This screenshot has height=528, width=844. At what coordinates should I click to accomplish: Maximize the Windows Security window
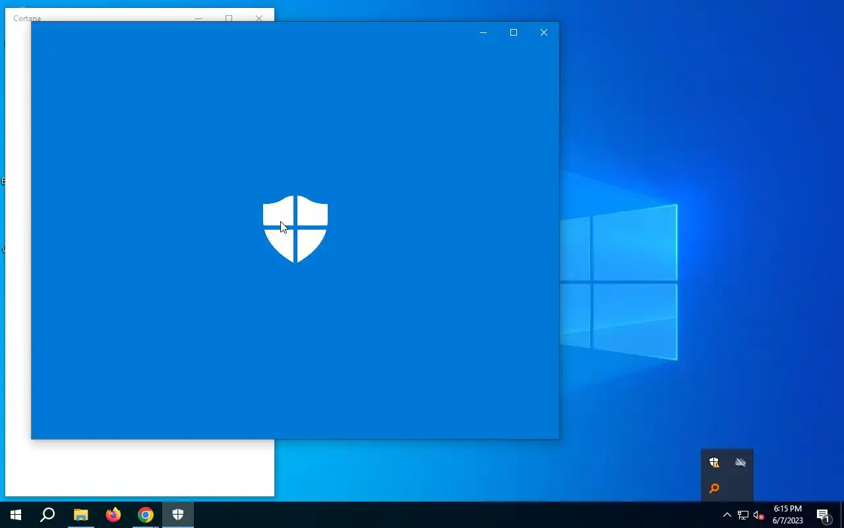[514, 32]
